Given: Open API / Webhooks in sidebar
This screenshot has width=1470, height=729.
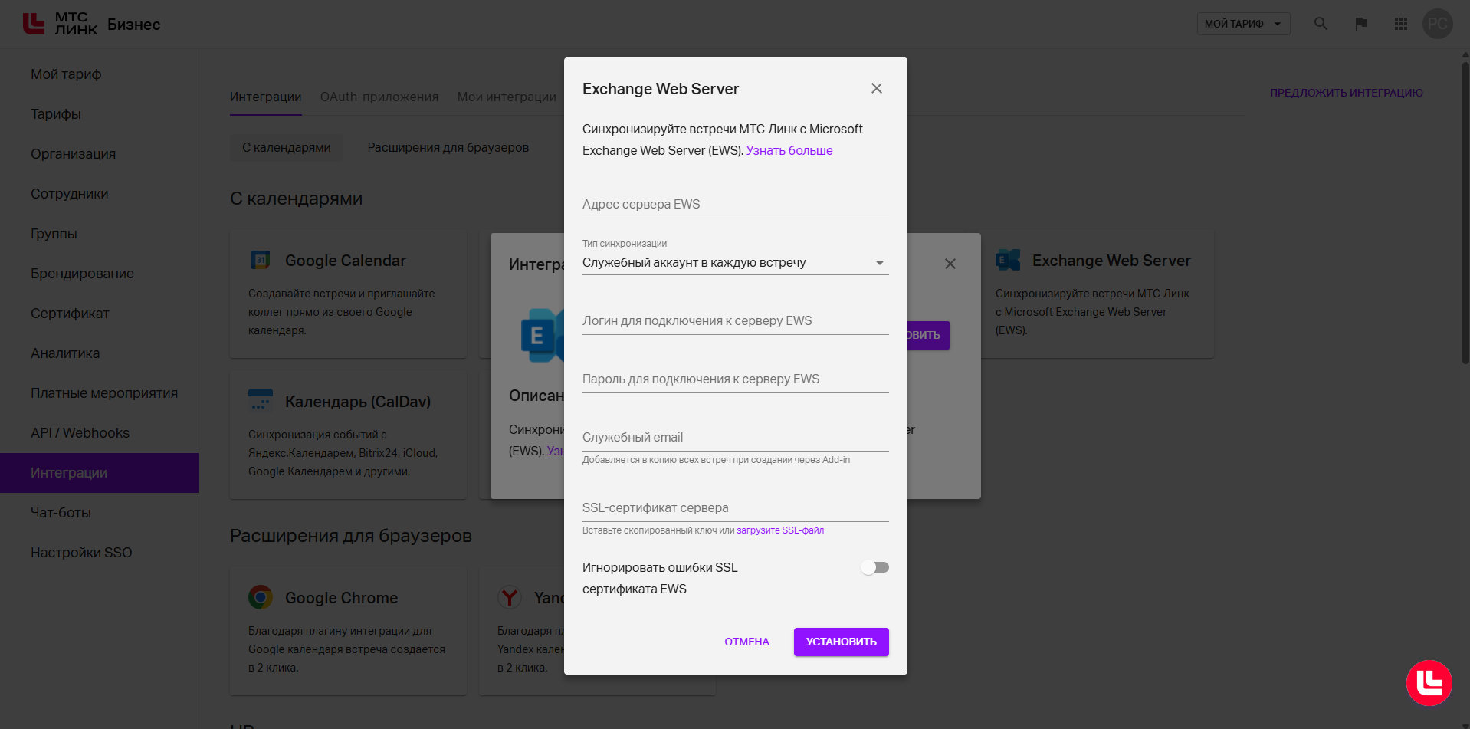Looking at the screenshot, I should coord(99,433).
